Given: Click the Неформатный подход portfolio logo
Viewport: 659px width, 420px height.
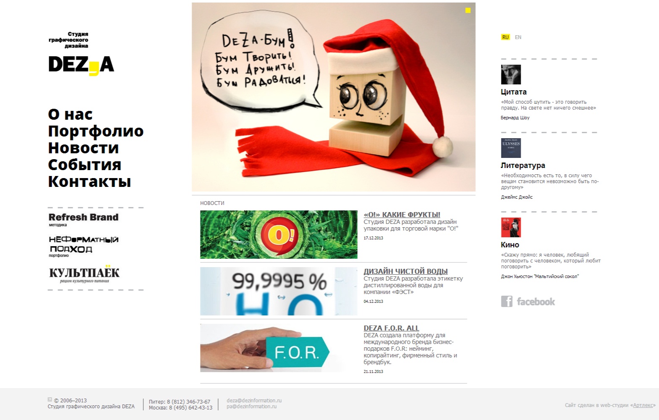Looking at the screenshot, I should (x=83, y=246).
